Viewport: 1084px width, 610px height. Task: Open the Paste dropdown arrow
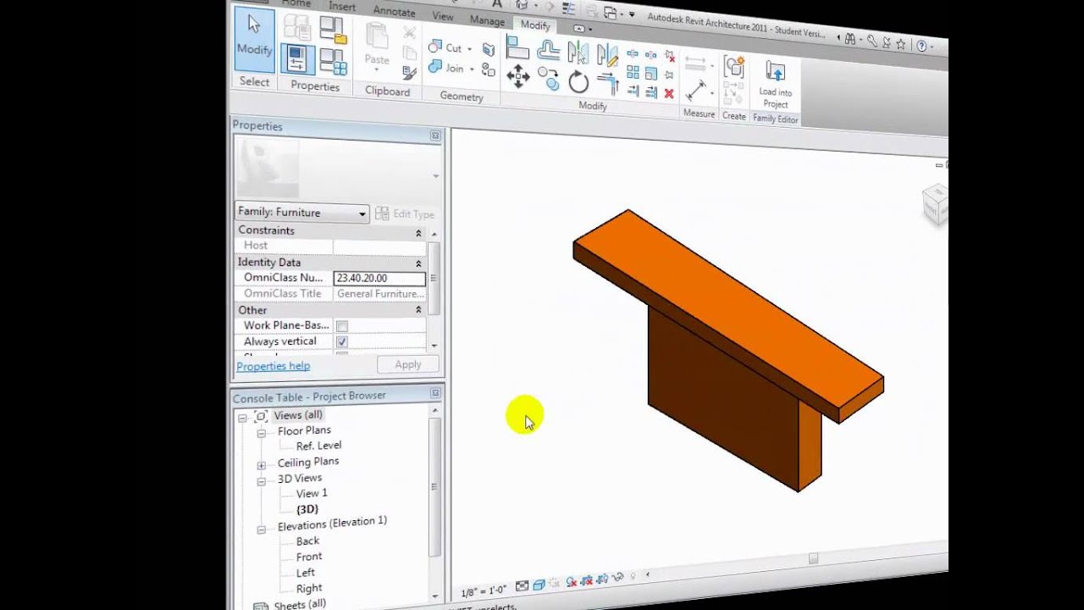point(377,71)
